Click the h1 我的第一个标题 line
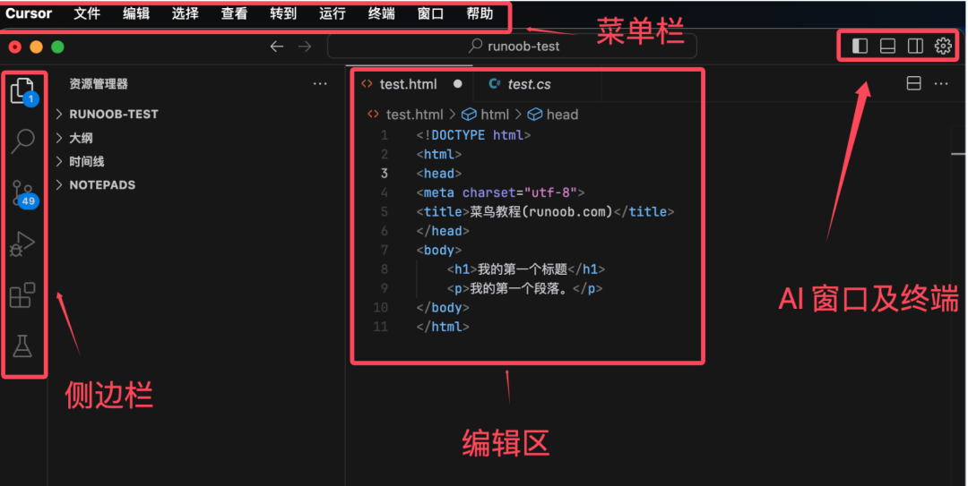 pos(526,269)
